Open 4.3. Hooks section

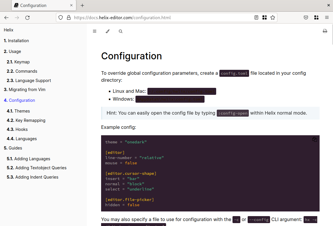click(17, 129)
